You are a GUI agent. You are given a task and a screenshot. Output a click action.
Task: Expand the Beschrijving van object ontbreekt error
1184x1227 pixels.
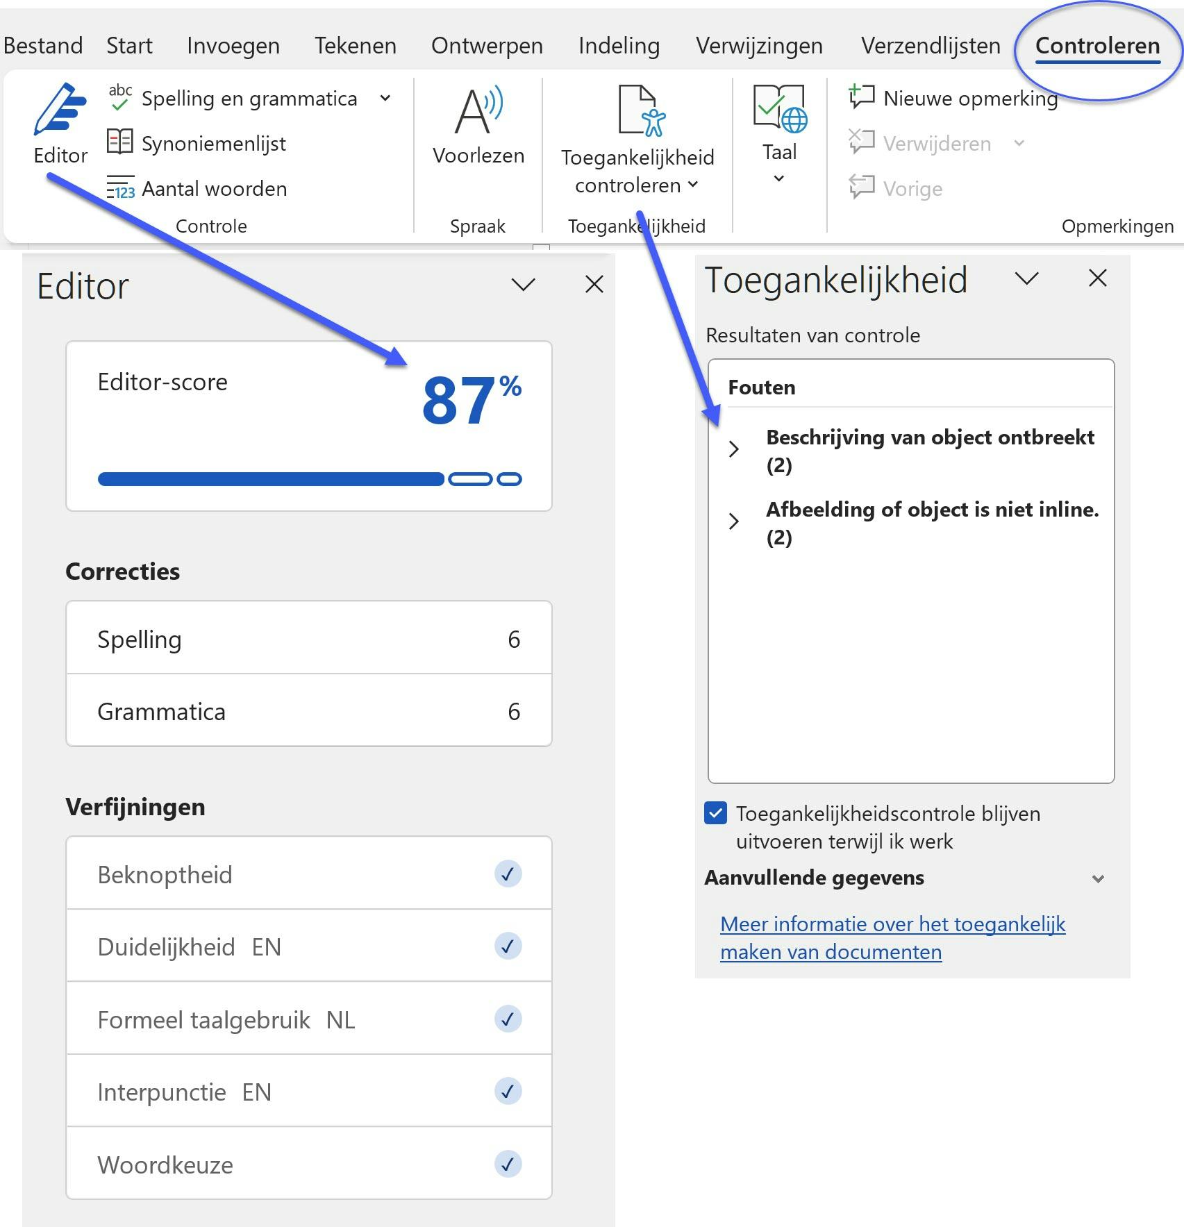734,450
